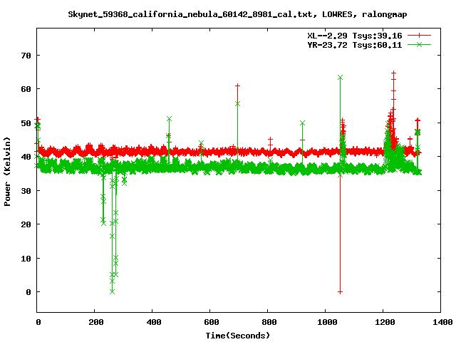
Task: Click the x-axis tick label 200
Action: click(x=96, y=322)
